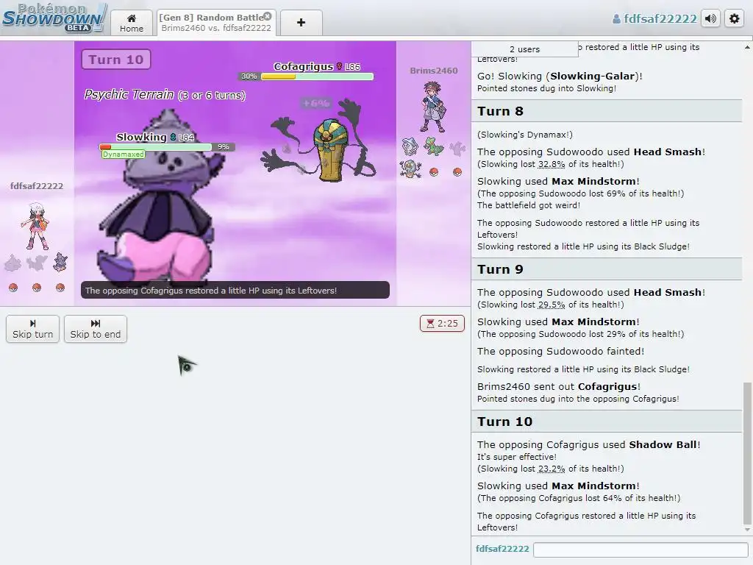The width and height of the screenshot is (753, 565).
Task: Click Cofagrigus's HP bar
Action: (x=317, y=77)
